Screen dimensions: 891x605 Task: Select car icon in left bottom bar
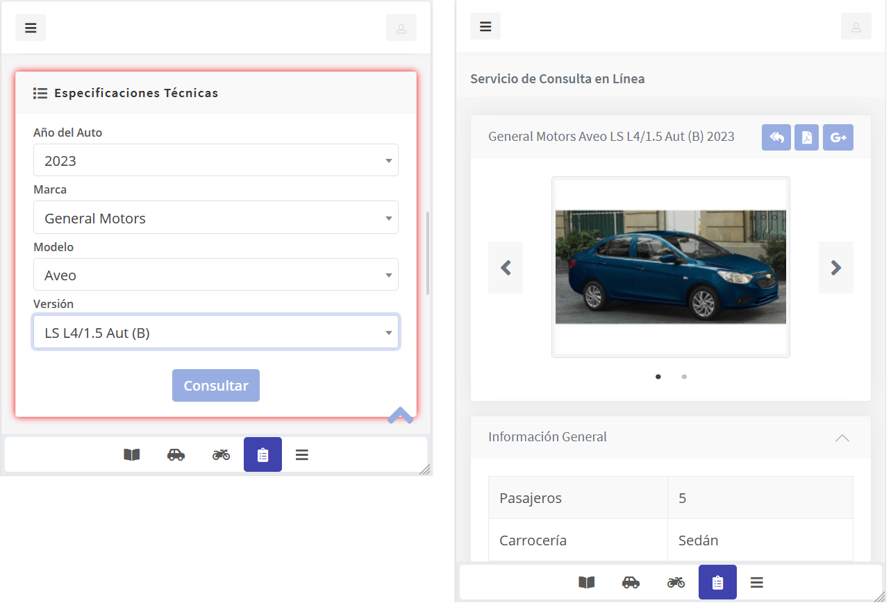(176, 455)
